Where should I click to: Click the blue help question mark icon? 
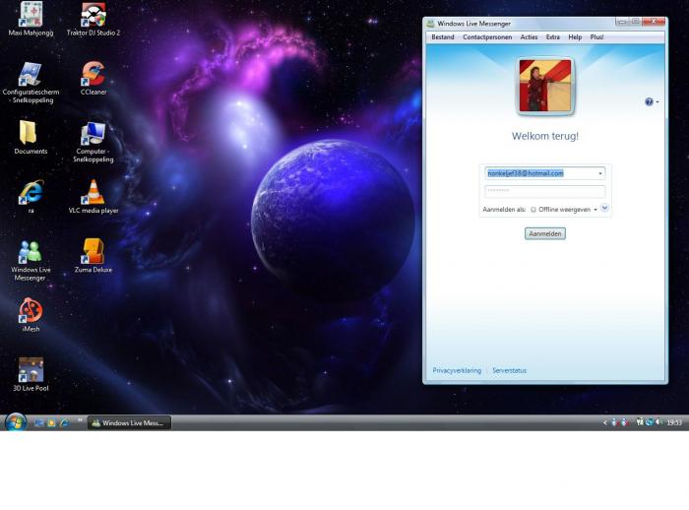tap(649, 101)
